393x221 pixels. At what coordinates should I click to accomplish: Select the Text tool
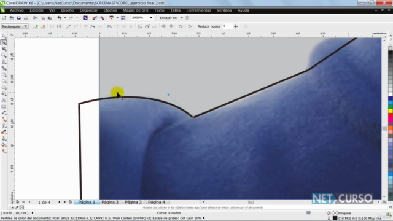[x=4, y=100]
